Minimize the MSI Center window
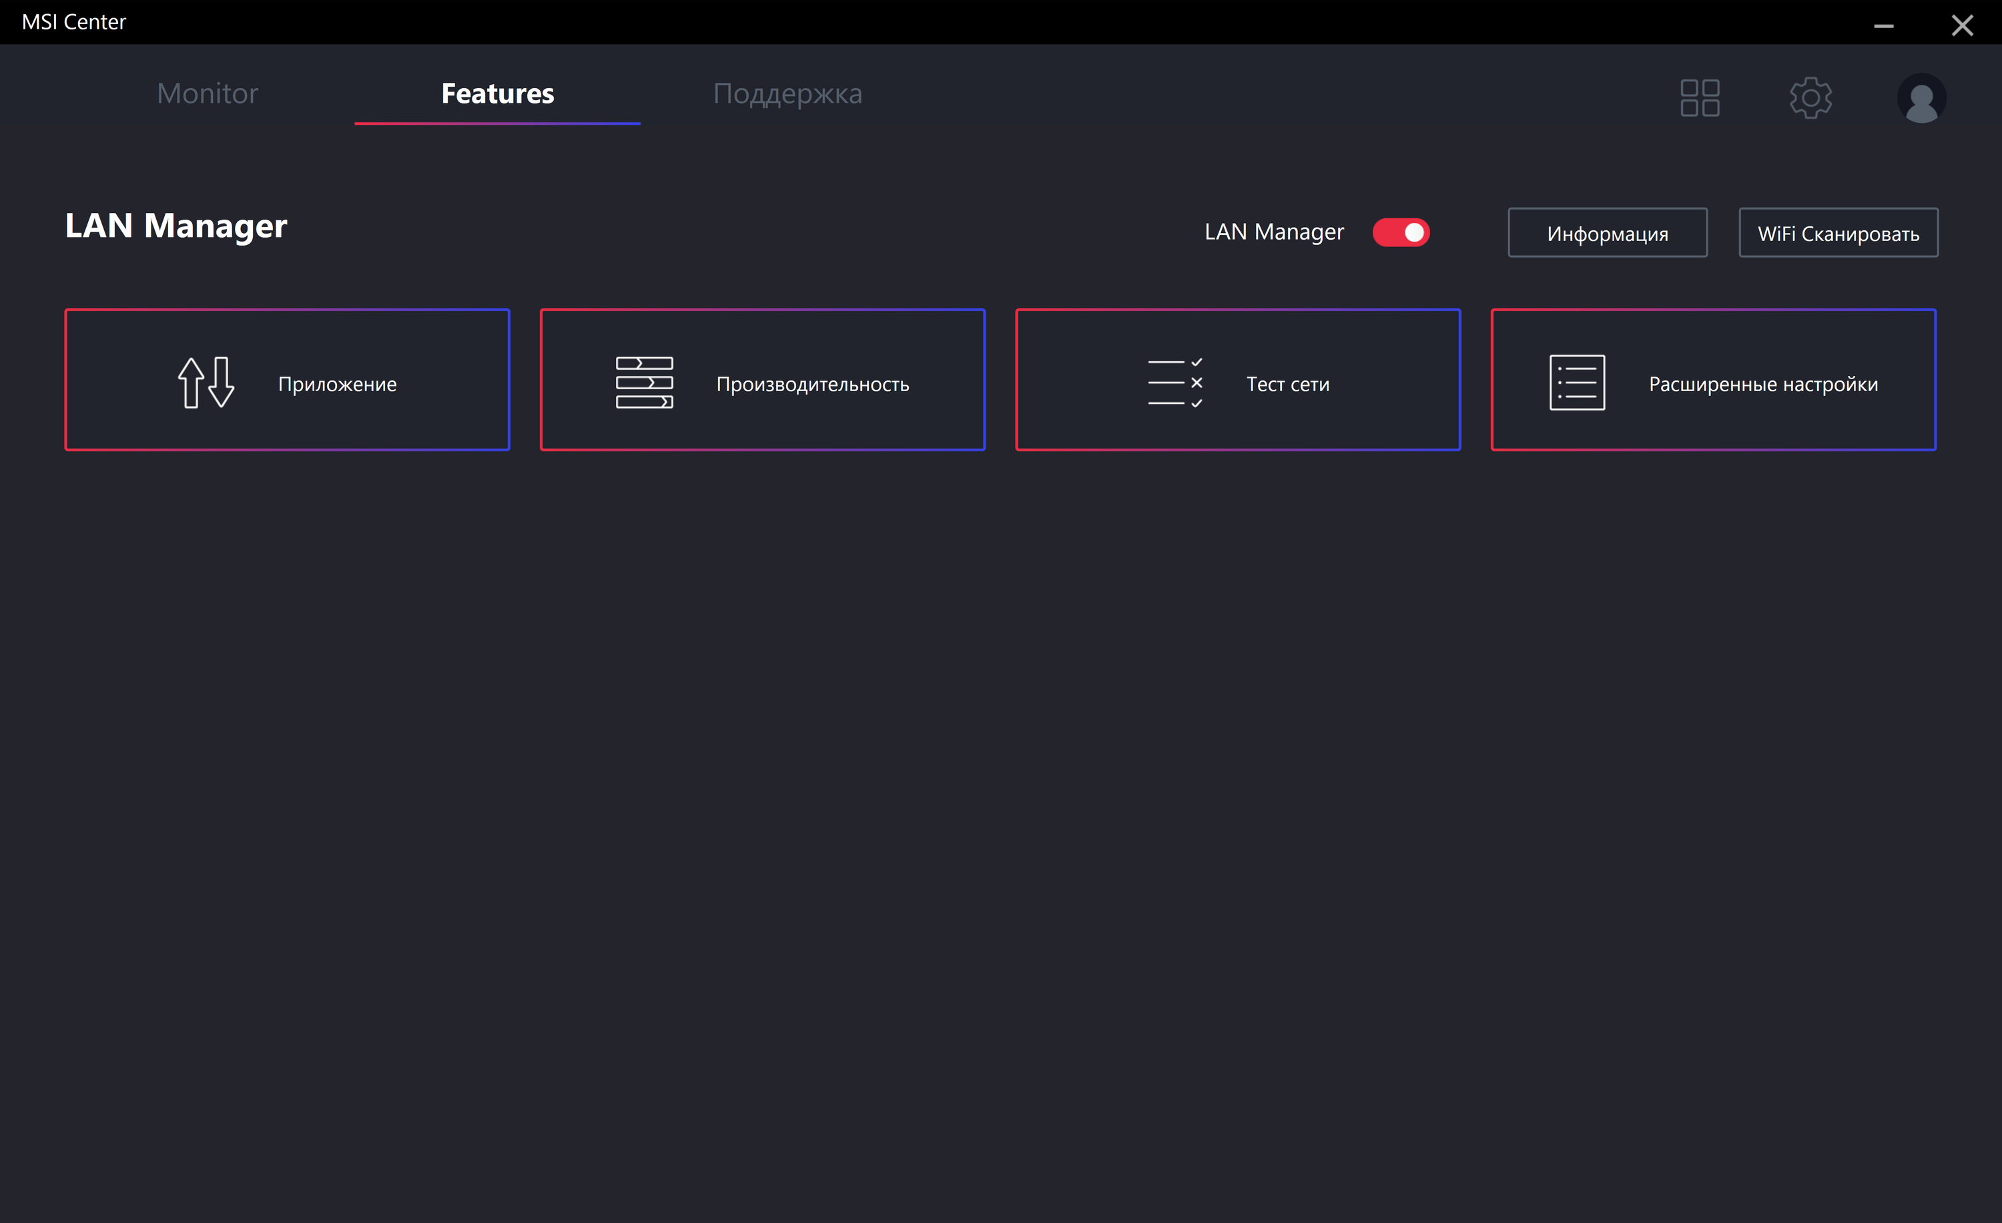 (x=1883, y=25)
